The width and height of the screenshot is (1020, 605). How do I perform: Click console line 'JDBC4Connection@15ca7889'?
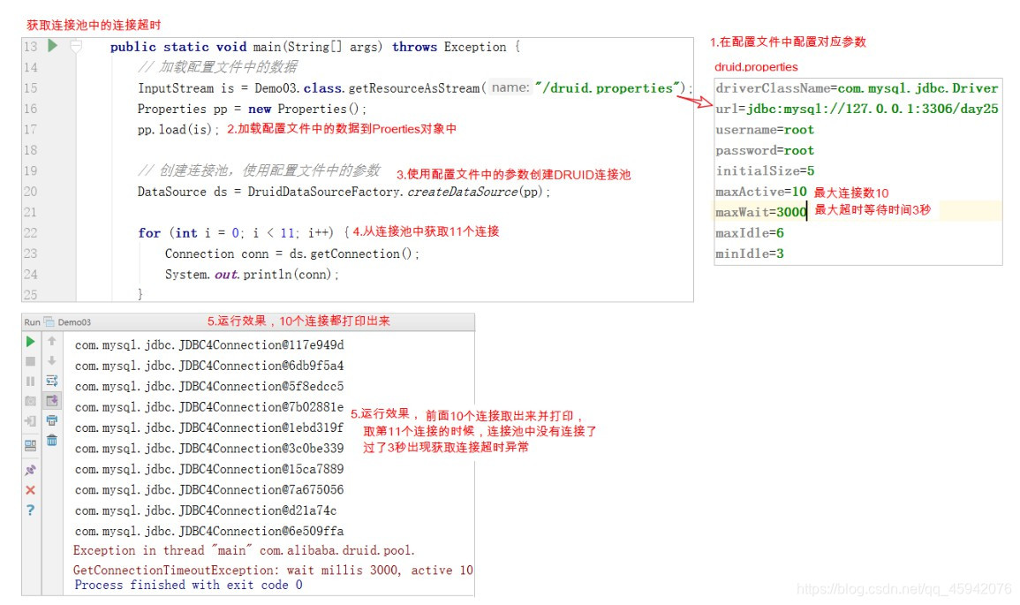pyautogui.click(x=208, y=469)
